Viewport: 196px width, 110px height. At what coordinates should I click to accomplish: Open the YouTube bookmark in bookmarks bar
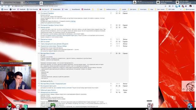coord(44,9)
